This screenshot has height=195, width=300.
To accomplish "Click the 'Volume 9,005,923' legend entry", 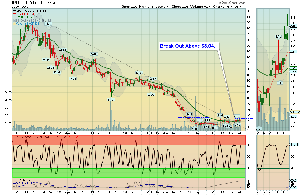I will click(x=28, y=24).
